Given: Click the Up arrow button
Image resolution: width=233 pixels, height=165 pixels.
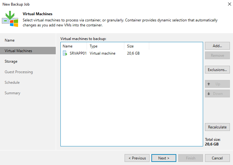Looking at the screenshot, I should coord(217,84).
